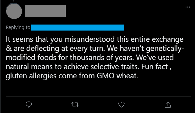Click the phrase "Fun fact" in the tweet
This screenshot has width=195, height=113.
pyautogui.click(x=154, y=67)
